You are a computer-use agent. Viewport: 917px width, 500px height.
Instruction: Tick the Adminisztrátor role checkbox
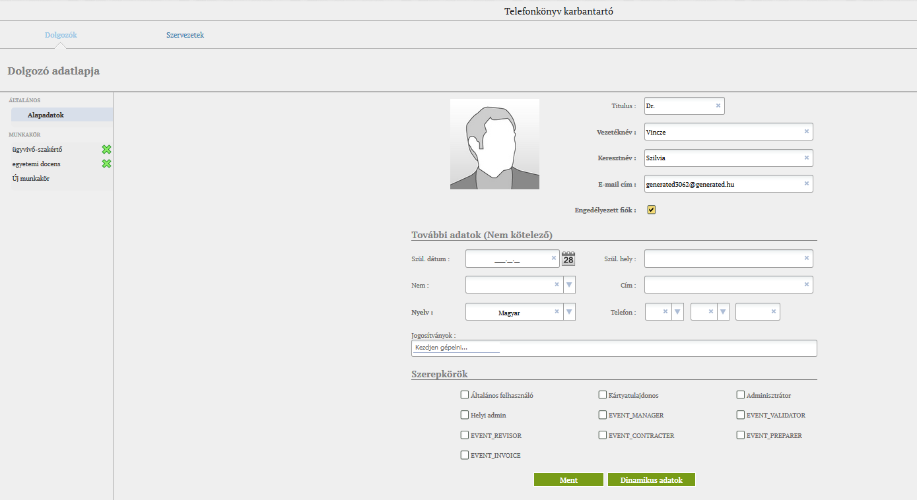pyautogui.click(x=740, y=395)
